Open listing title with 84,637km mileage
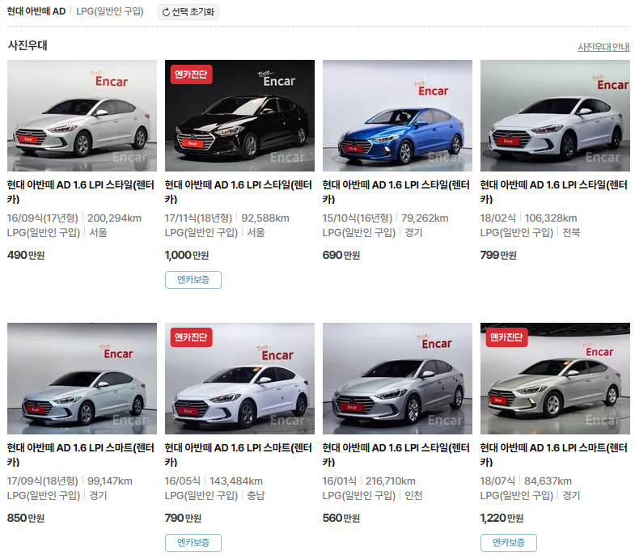The image size is (635, 559). coord(553,455)
